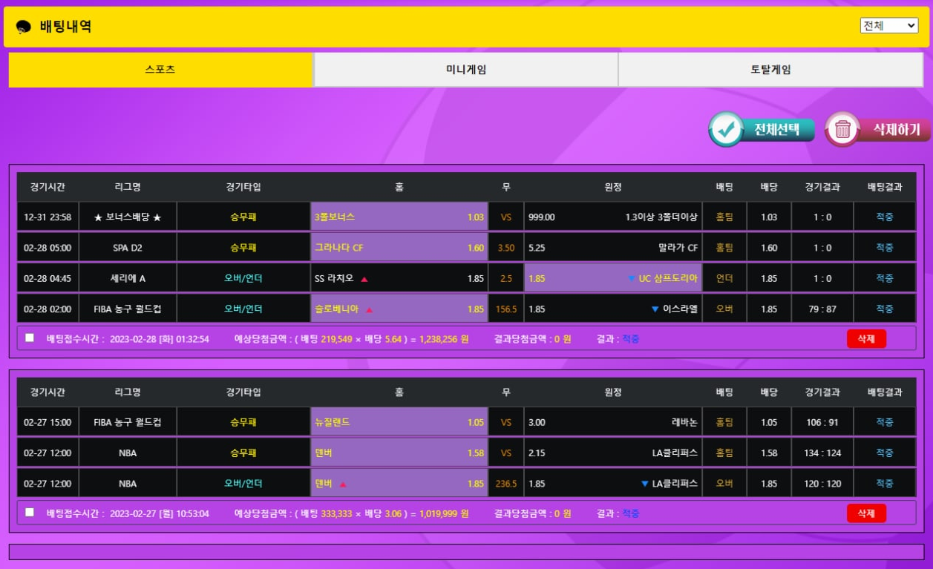This screenshot has width=933, height=569.
Task: Click the 뉴질랜드 home odds cell
Action: click(x=399, y=422)
